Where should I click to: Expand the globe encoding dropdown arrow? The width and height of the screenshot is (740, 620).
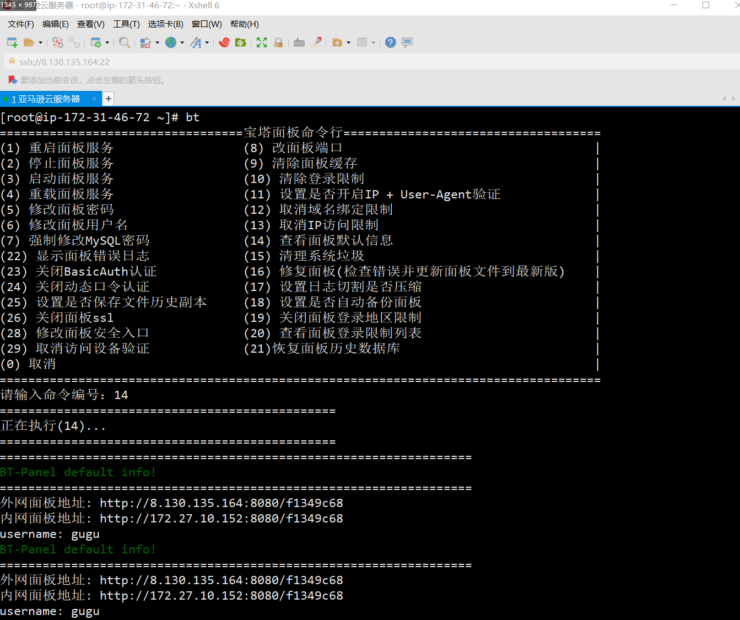182,42
